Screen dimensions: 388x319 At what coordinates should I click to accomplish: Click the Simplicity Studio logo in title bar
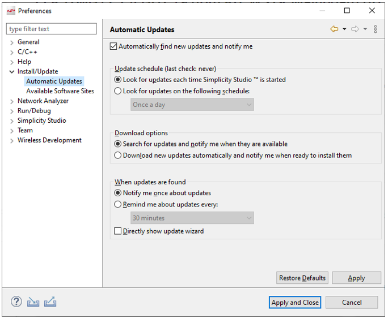point(11,11)
